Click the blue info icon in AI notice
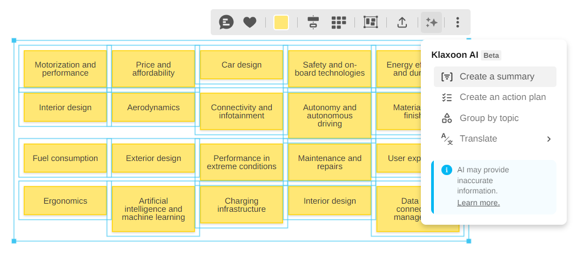 (x=446, y=170)
